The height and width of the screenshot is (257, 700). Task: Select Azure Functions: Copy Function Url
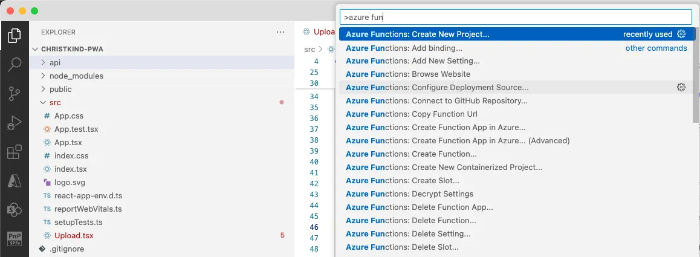tap(517, 114)
